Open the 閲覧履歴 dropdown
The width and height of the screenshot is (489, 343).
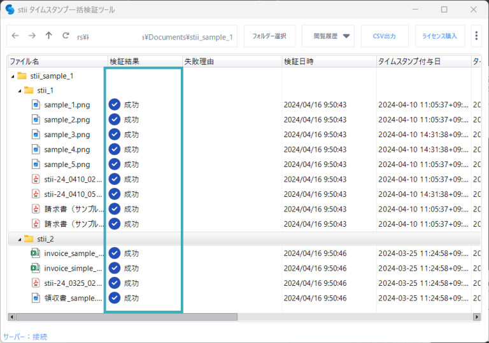(328, 36)
